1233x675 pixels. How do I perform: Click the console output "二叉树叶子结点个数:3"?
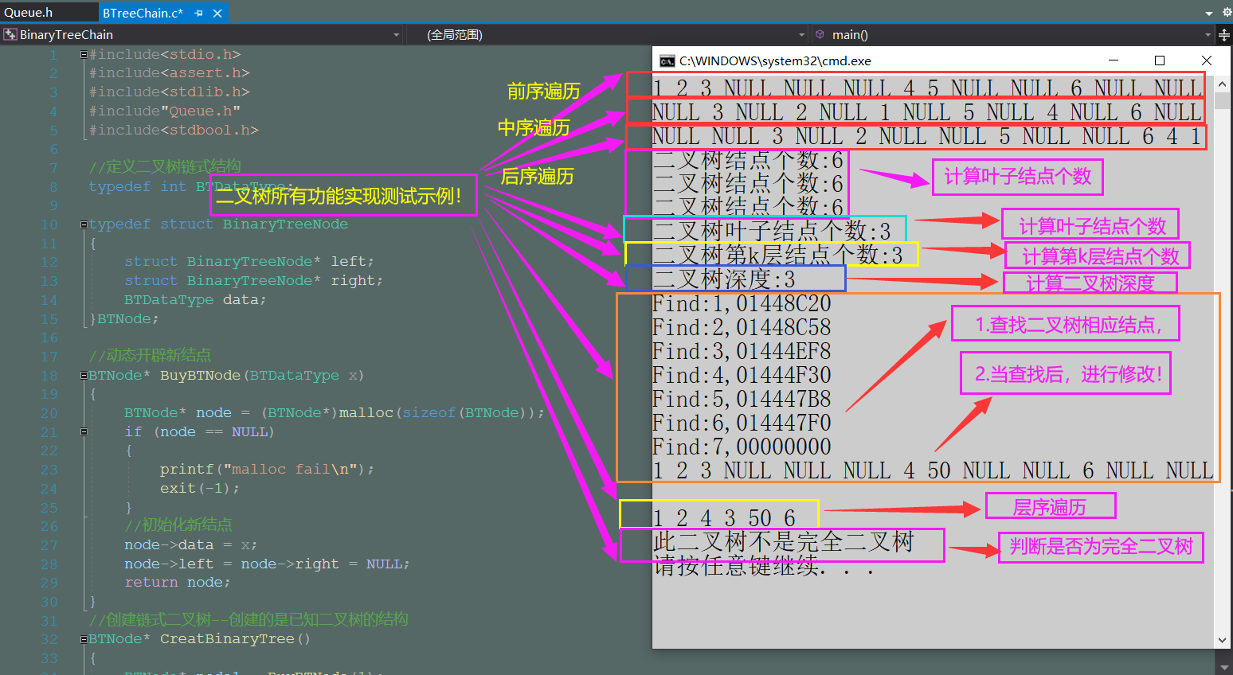(x=772, y=232)
